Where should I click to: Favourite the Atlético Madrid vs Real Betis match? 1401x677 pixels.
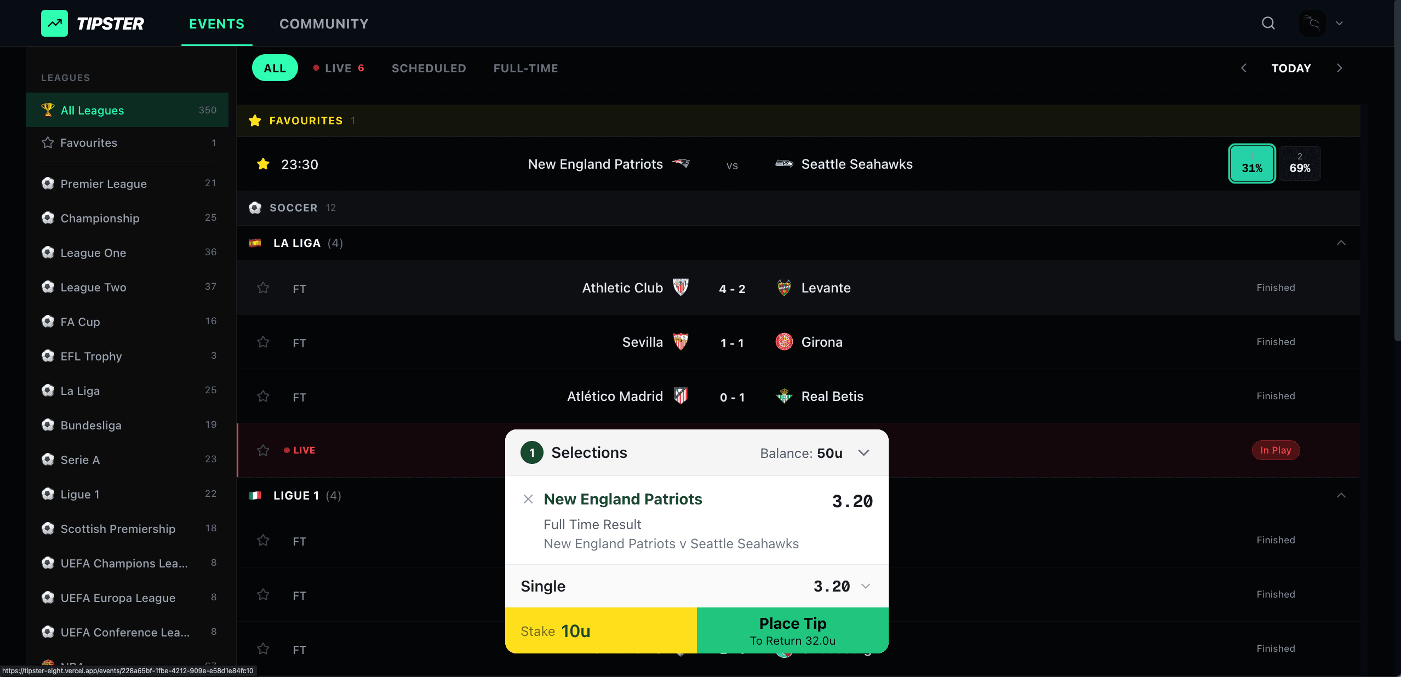pos(262,396)
